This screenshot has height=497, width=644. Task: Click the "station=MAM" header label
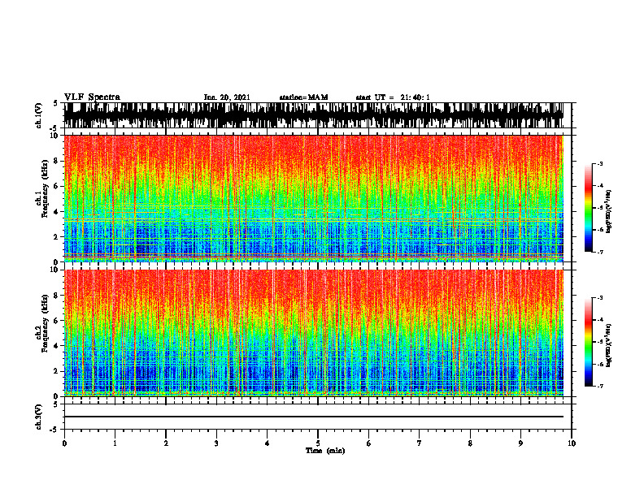[x=303, y=97]
